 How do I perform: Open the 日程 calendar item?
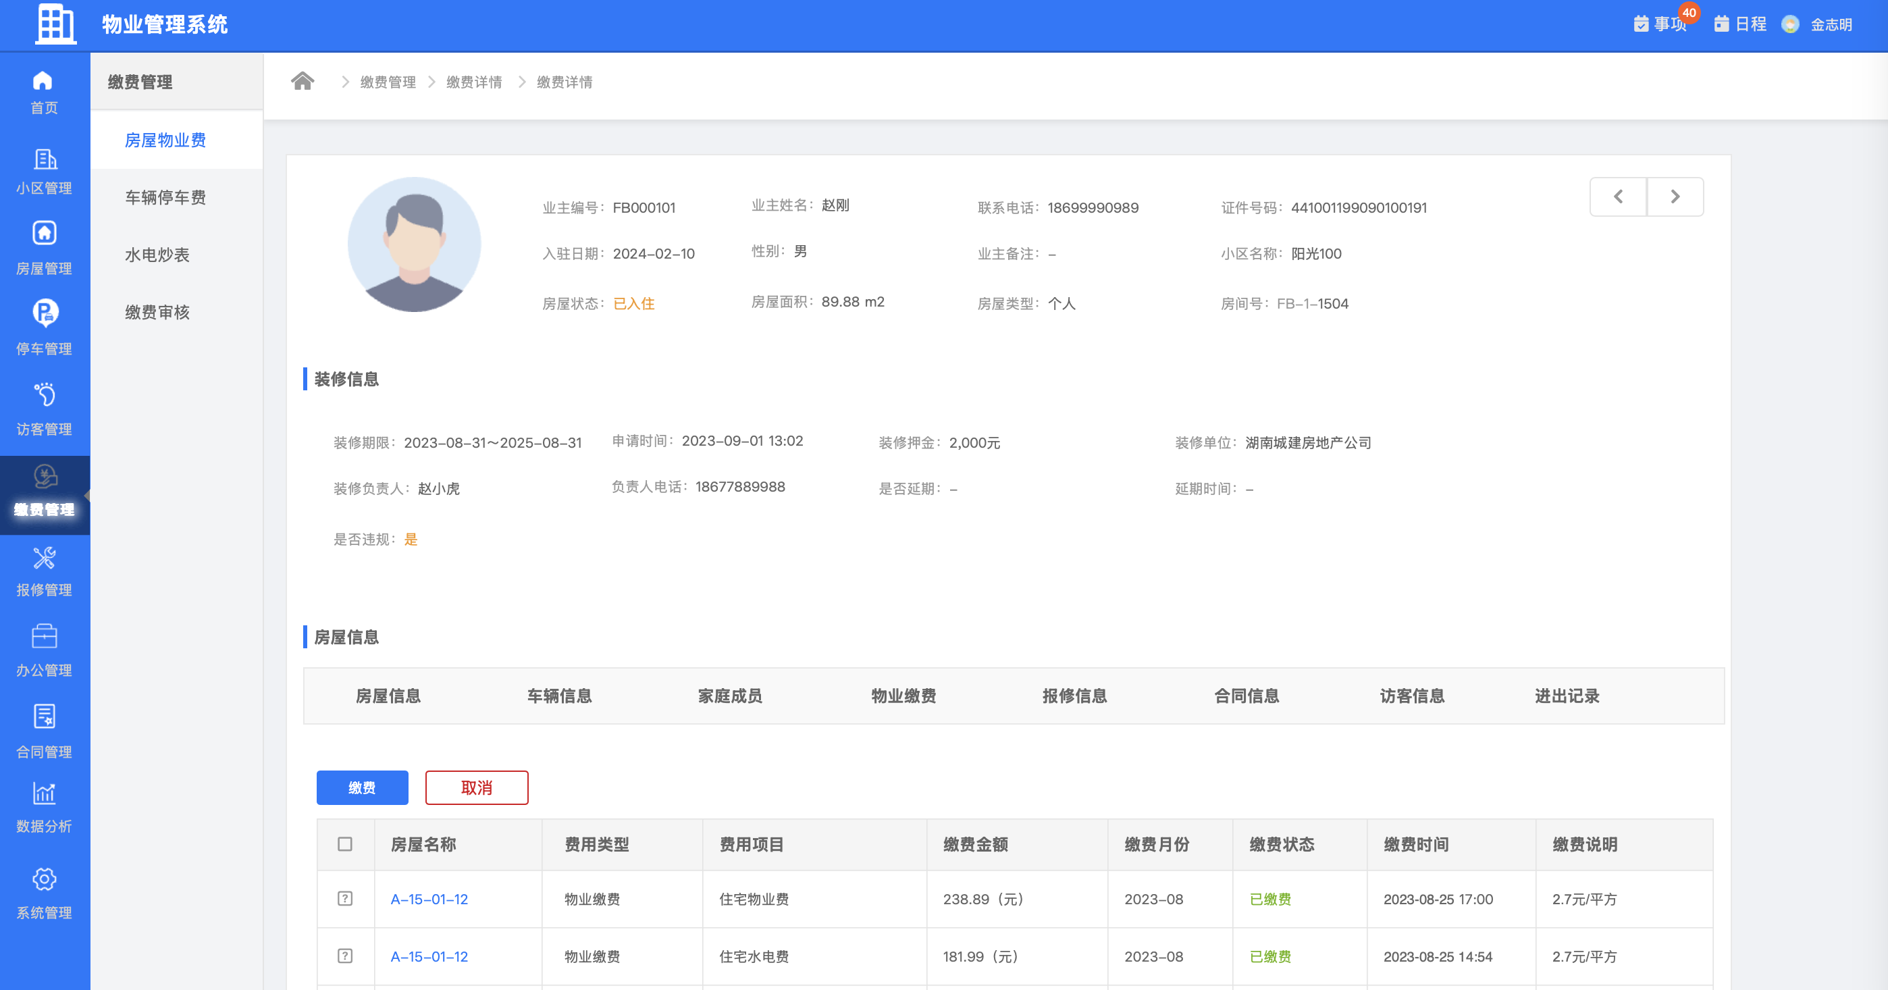coord(1741,24)
